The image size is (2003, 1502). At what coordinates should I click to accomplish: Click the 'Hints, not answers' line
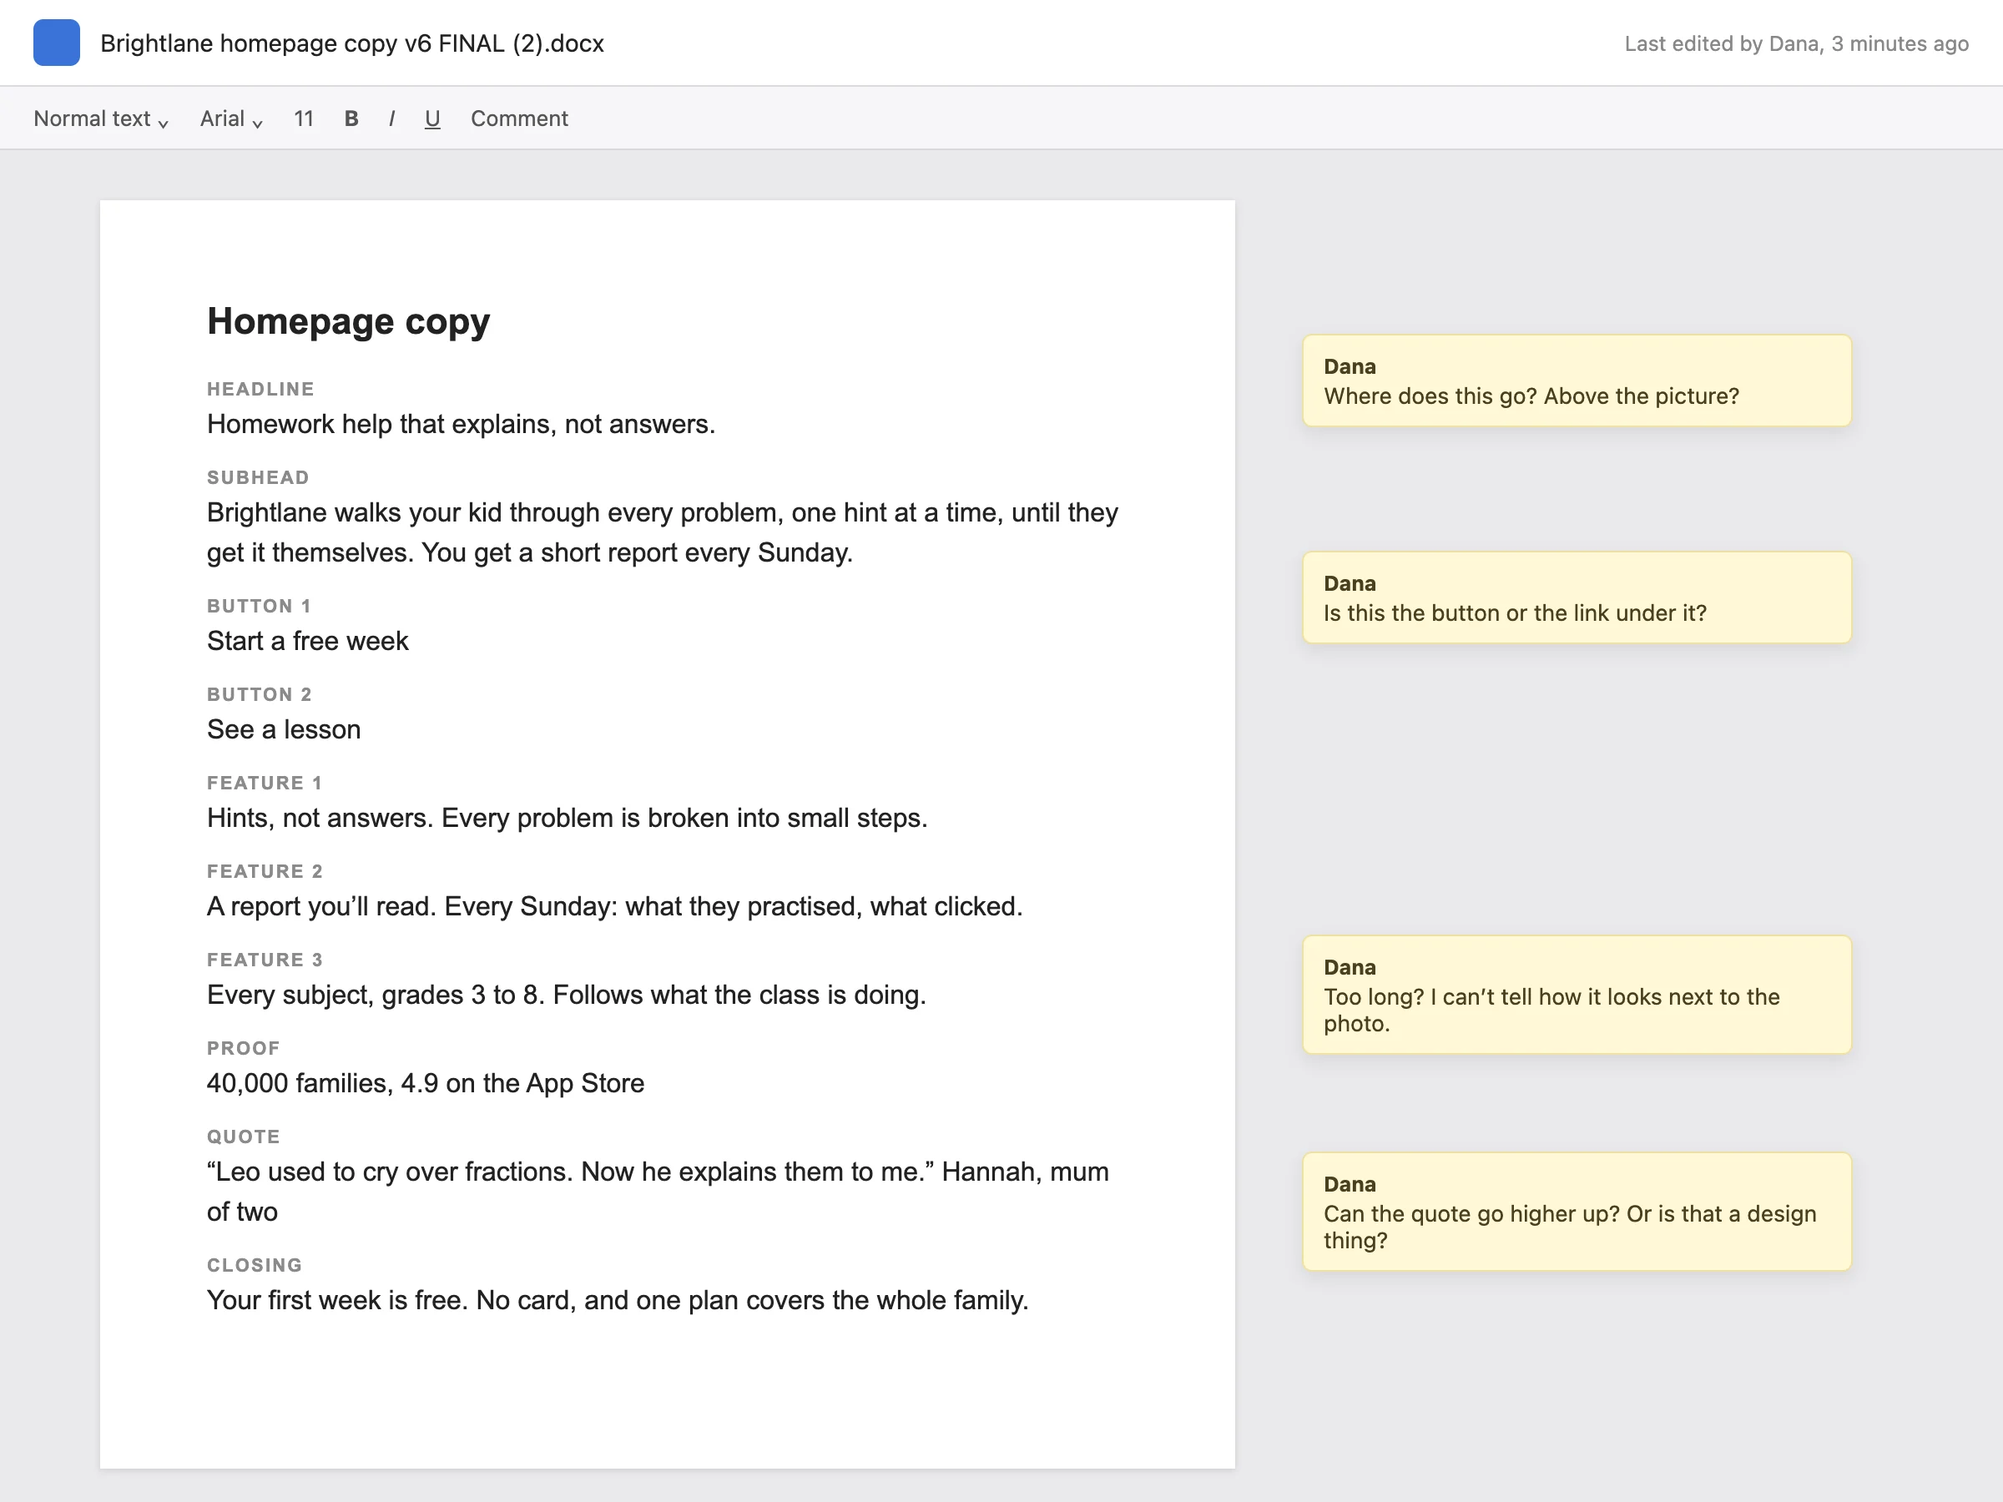567,819
